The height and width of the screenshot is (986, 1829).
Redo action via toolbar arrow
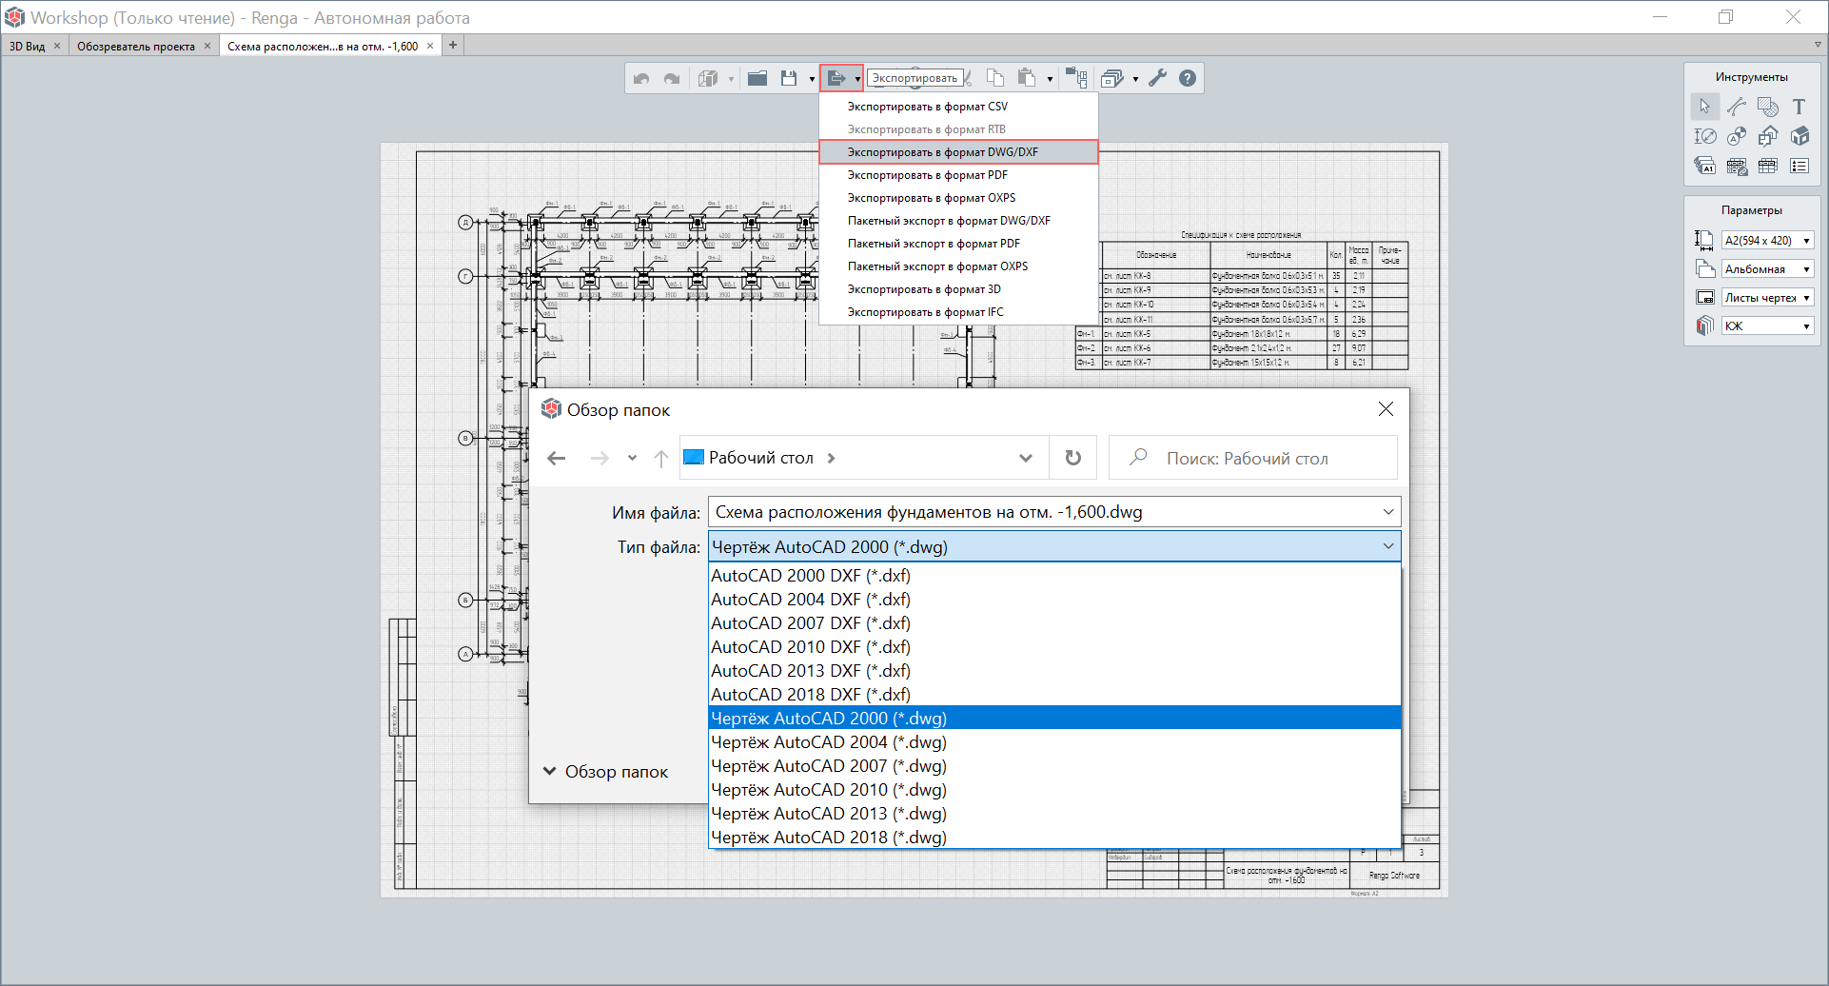(x=672, y=79)
